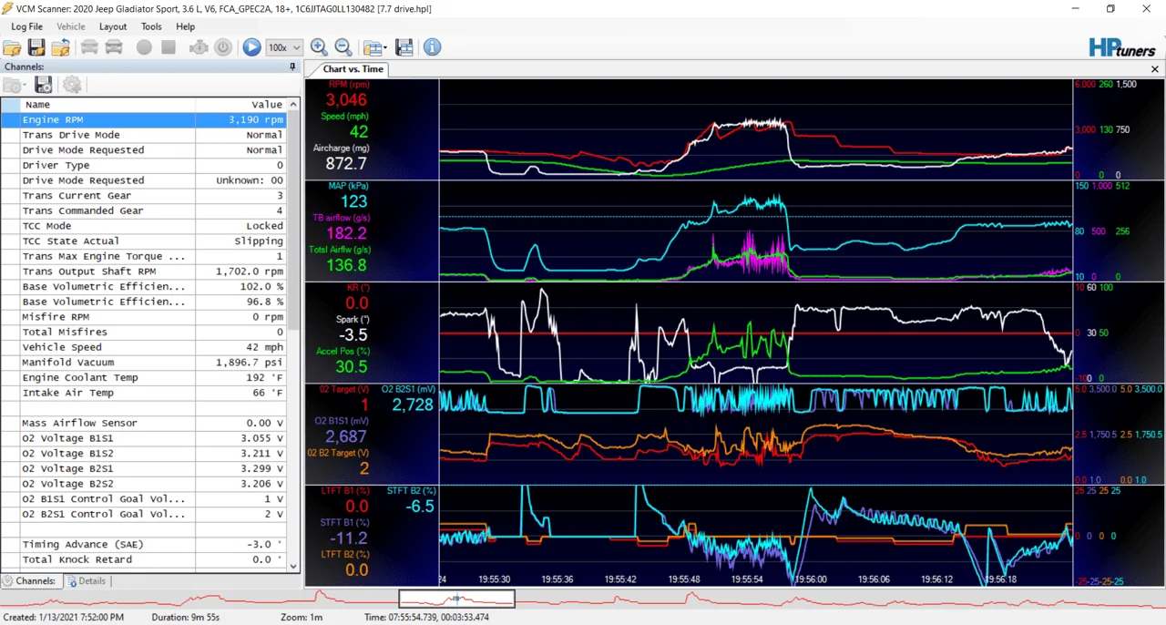Screen dimensions: 1166x625
Task: Click the zoom out magnifier icon
Action: (x=343, y=47)
